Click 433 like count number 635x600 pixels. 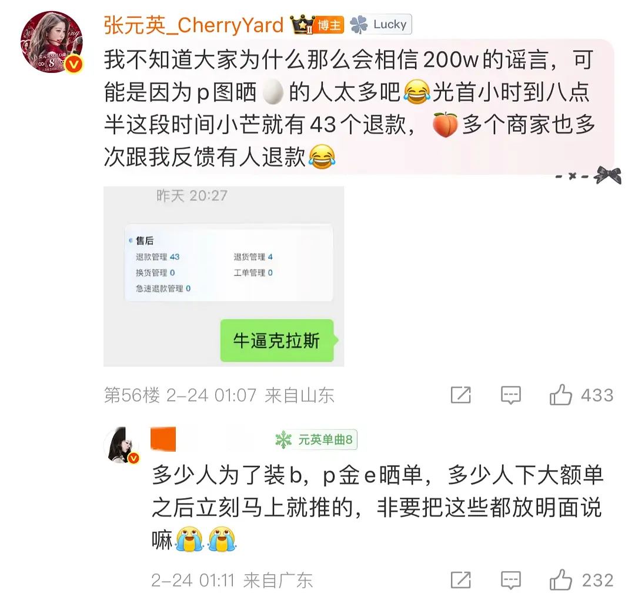(x=597, y=395)
